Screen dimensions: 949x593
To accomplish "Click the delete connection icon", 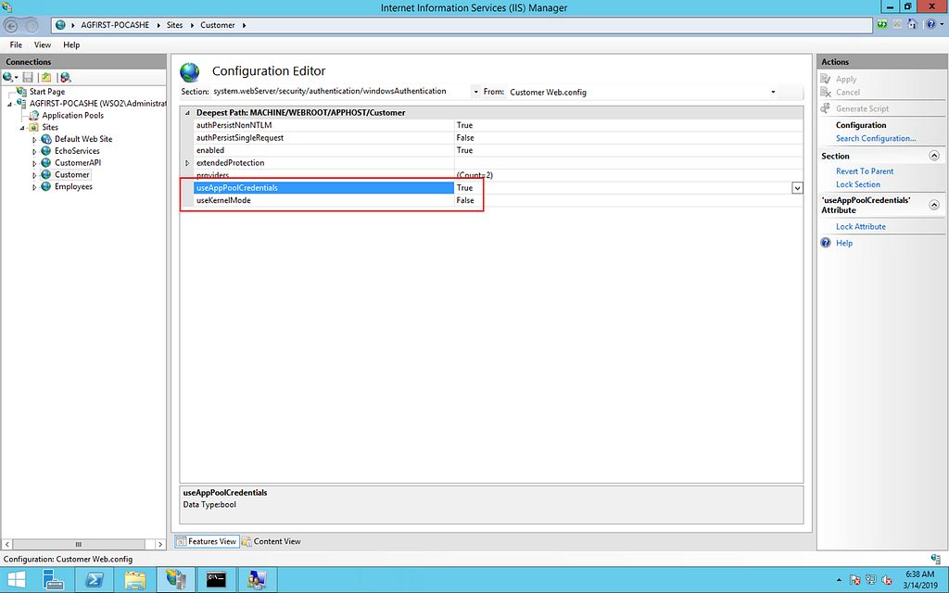I will [x=66, y=78].
